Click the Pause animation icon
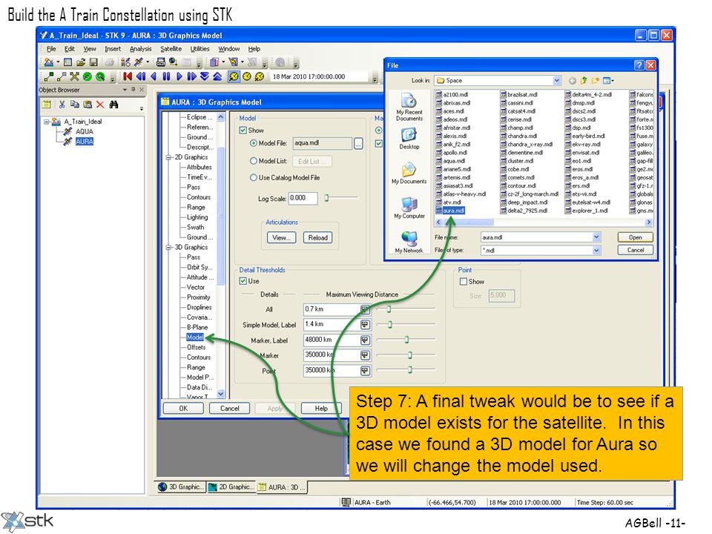The width and height of the screenshot is (712, 534). coord(166,76)
